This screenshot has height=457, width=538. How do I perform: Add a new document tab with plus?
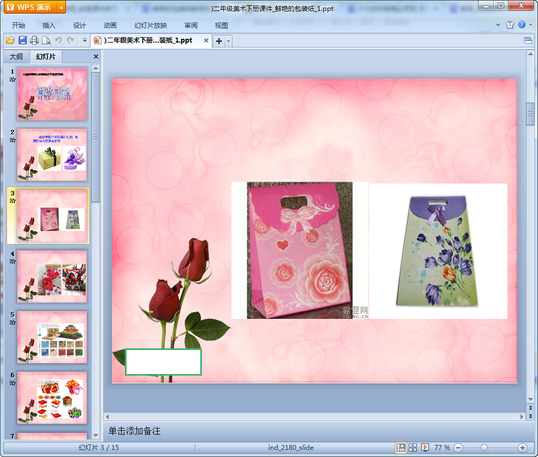pyautogui.click(x=219, y=41)
